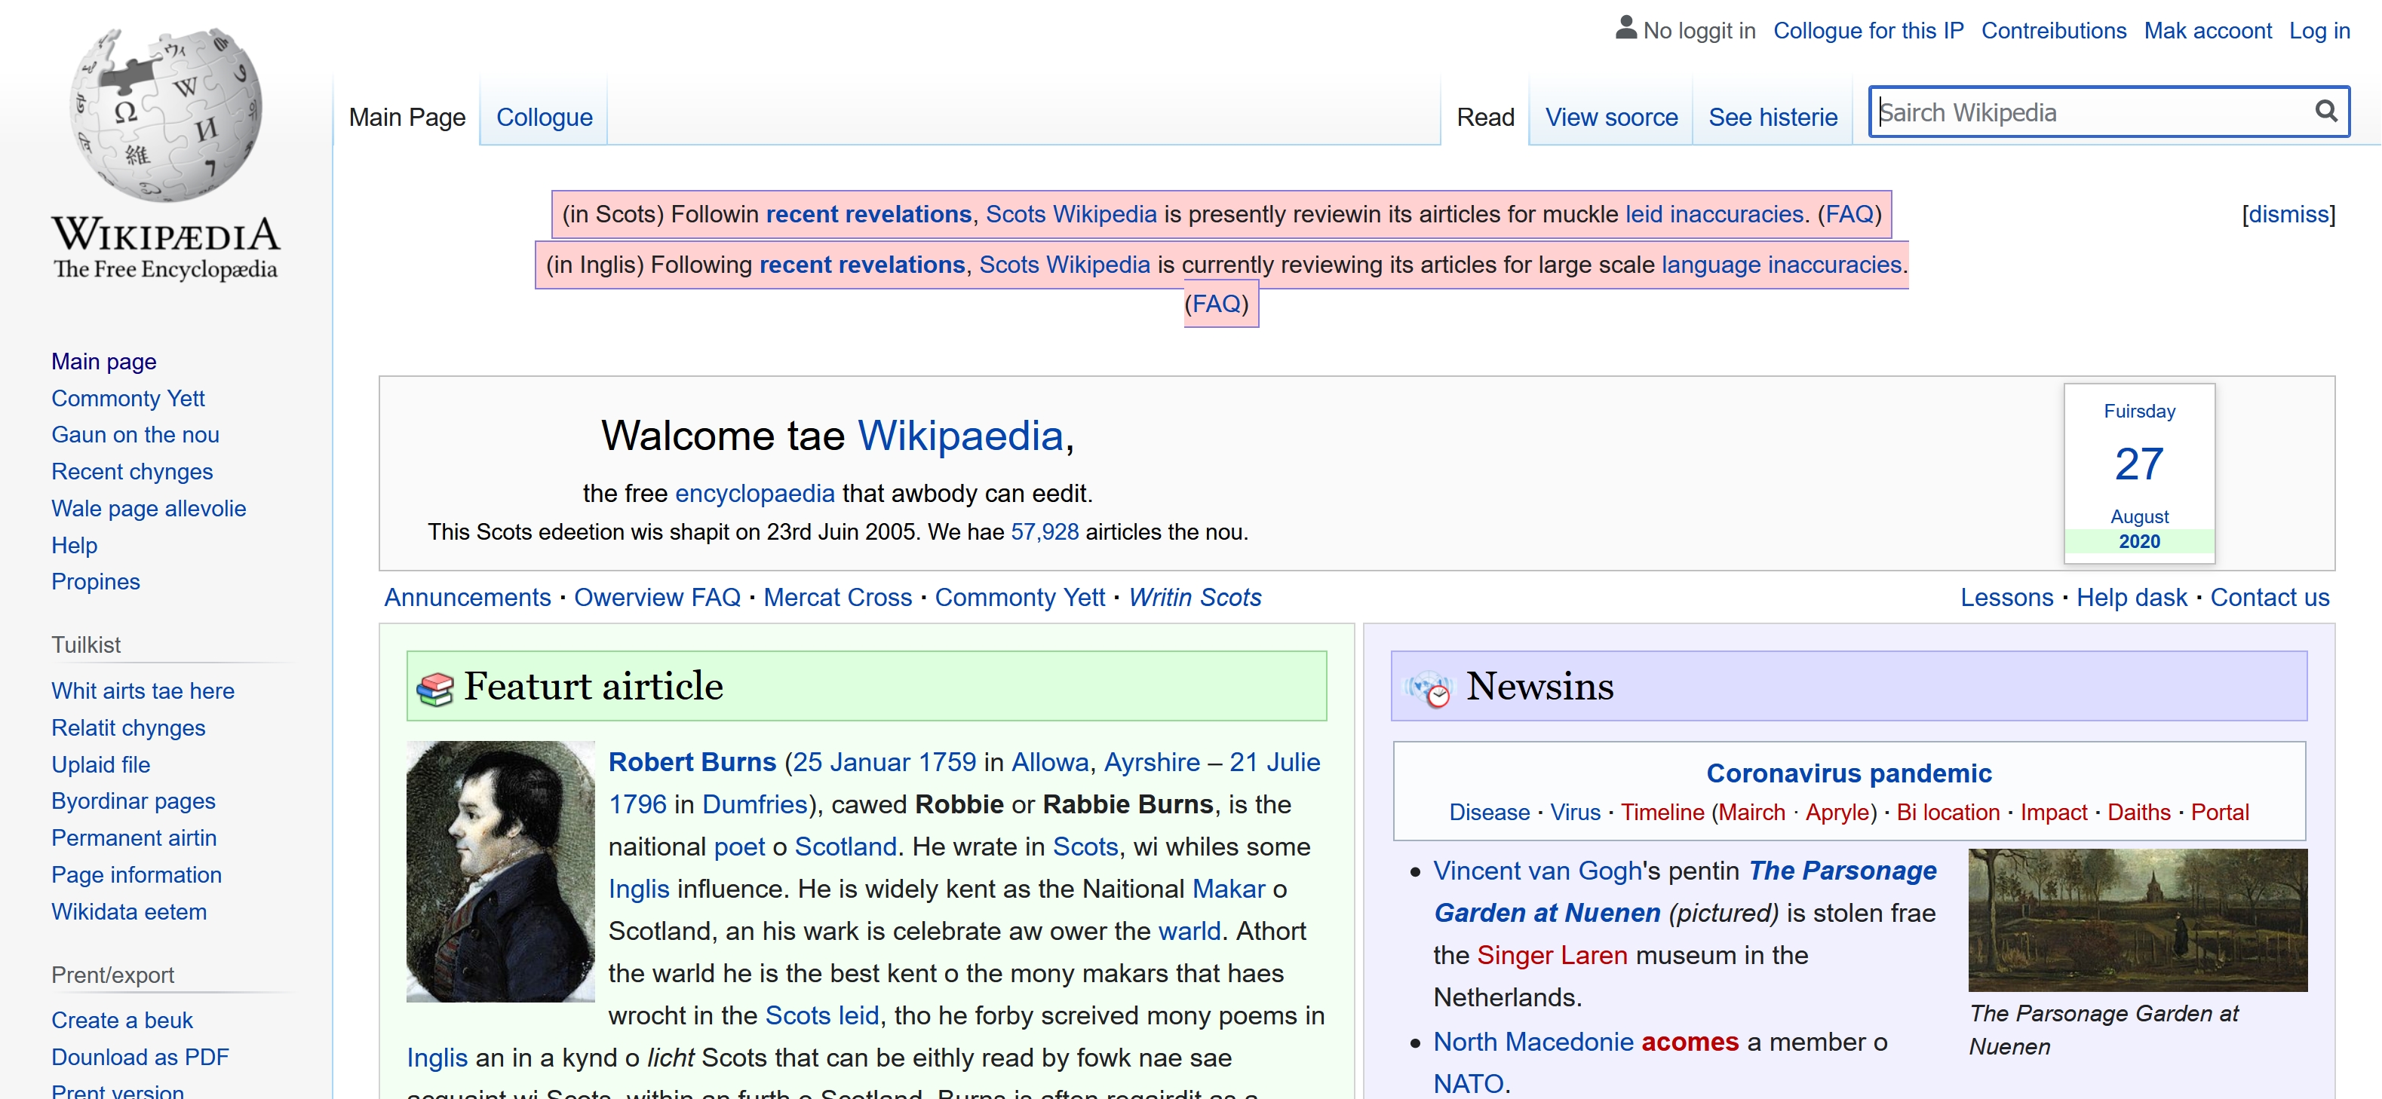Open Relatit chynges link
The width and height of the screenshot is (2382, 1099).
[x=127, y=727]
